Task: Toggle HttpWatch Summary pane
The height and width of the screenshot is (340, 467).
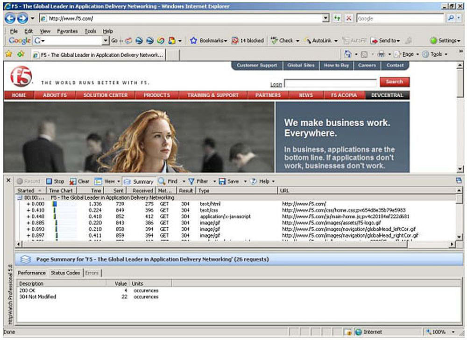Action: point(139,181)
